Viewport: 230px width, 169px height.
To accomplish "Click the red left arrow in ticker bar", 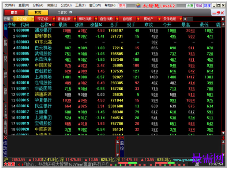I will [19, 165].
